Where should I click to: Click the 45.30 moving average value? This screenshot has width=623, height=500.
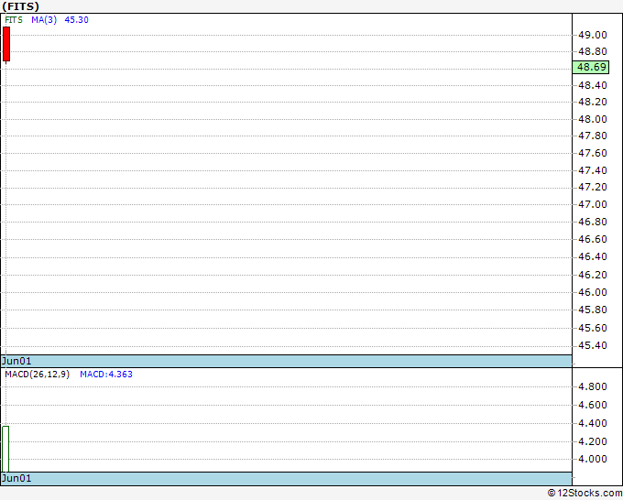click(x=76, y=20)
